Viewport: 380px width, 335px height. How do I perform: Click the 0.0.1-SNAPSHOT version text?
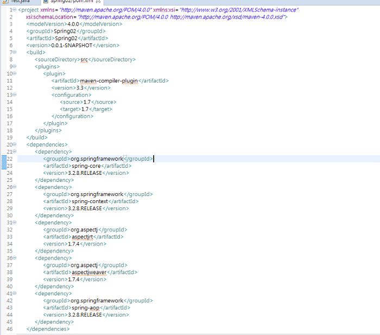(x=72, y=45)
